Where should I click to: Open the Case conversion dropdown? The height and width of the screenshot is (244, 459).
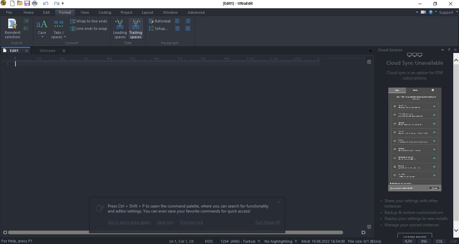(42, 28)
